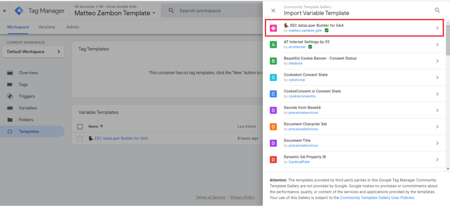Click the scroll down arrow of gallery list
This screenshot has width=450, height=207.
coord(448,169)
